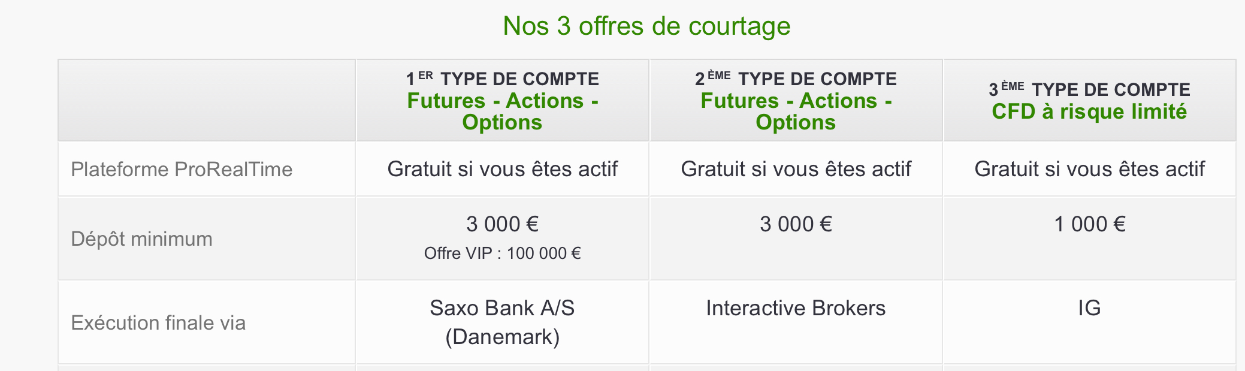Screen dimensions: 1245x371
Task: Open the second account's 'Futures - Actions - Options' link
Action: [x=796, y=111]
